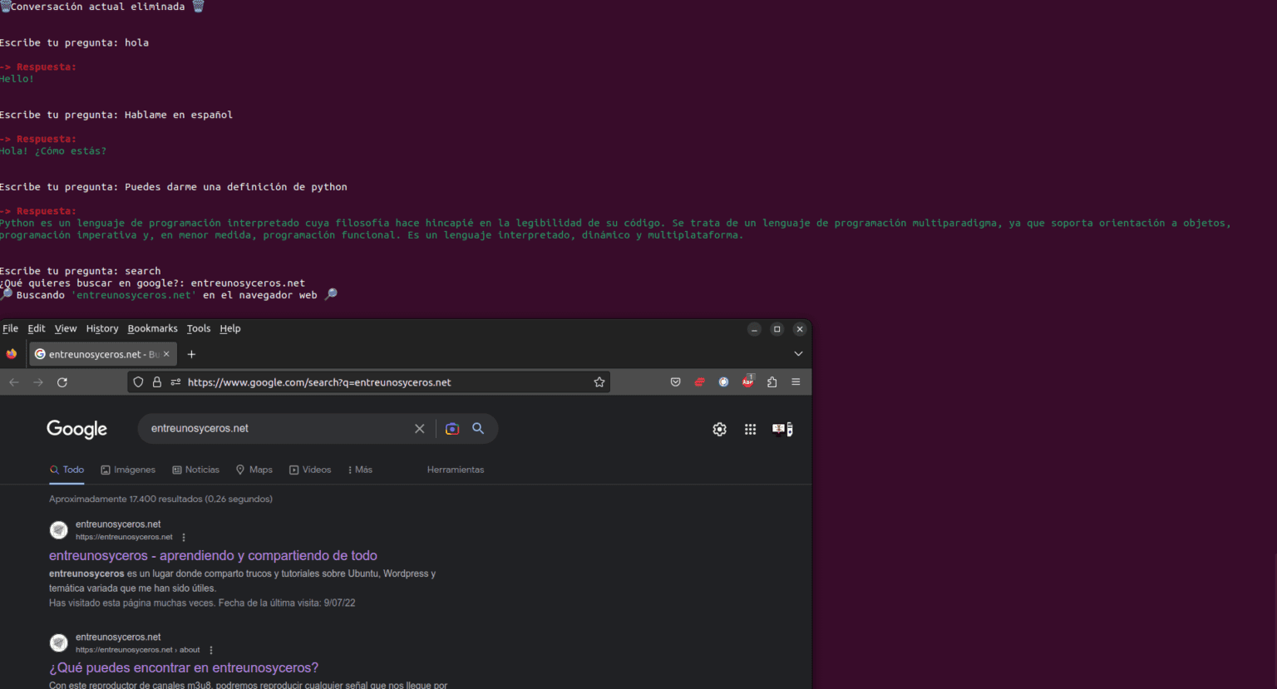Select the entreunosyceros.net browser tab

point(102,354)
